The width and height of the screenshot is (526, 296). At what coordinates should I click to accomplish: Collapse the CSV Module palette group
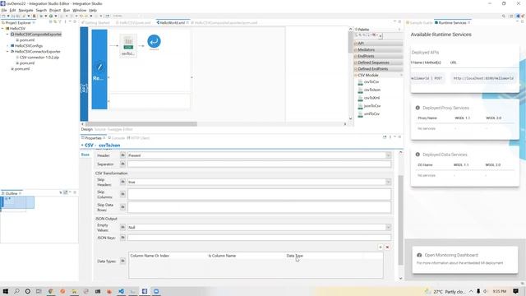pyautogui.click(x=378, y=75)
